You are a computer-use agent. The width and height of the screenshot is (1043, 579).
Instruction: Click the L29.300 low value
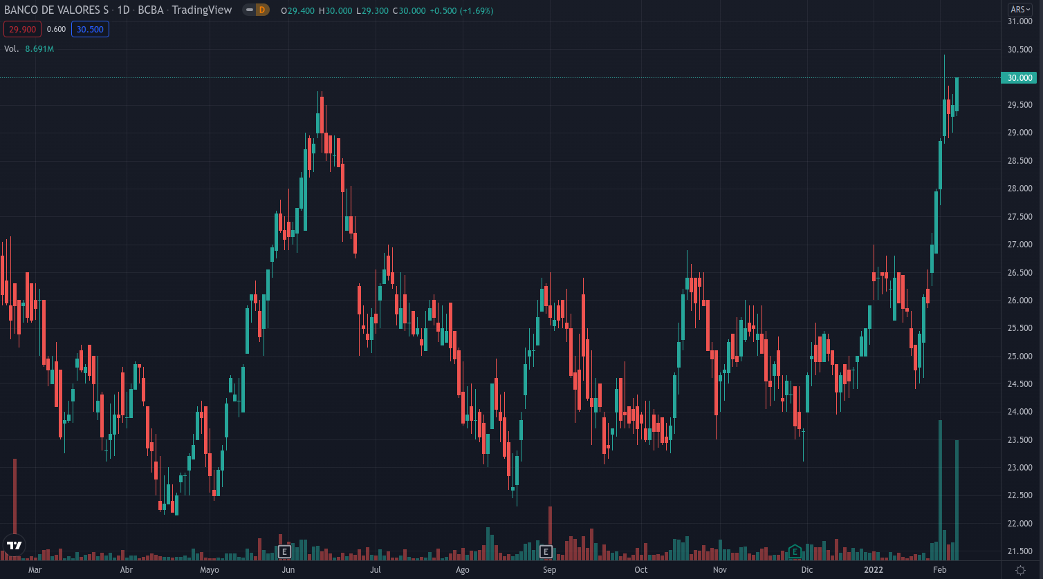coord(373,10)
